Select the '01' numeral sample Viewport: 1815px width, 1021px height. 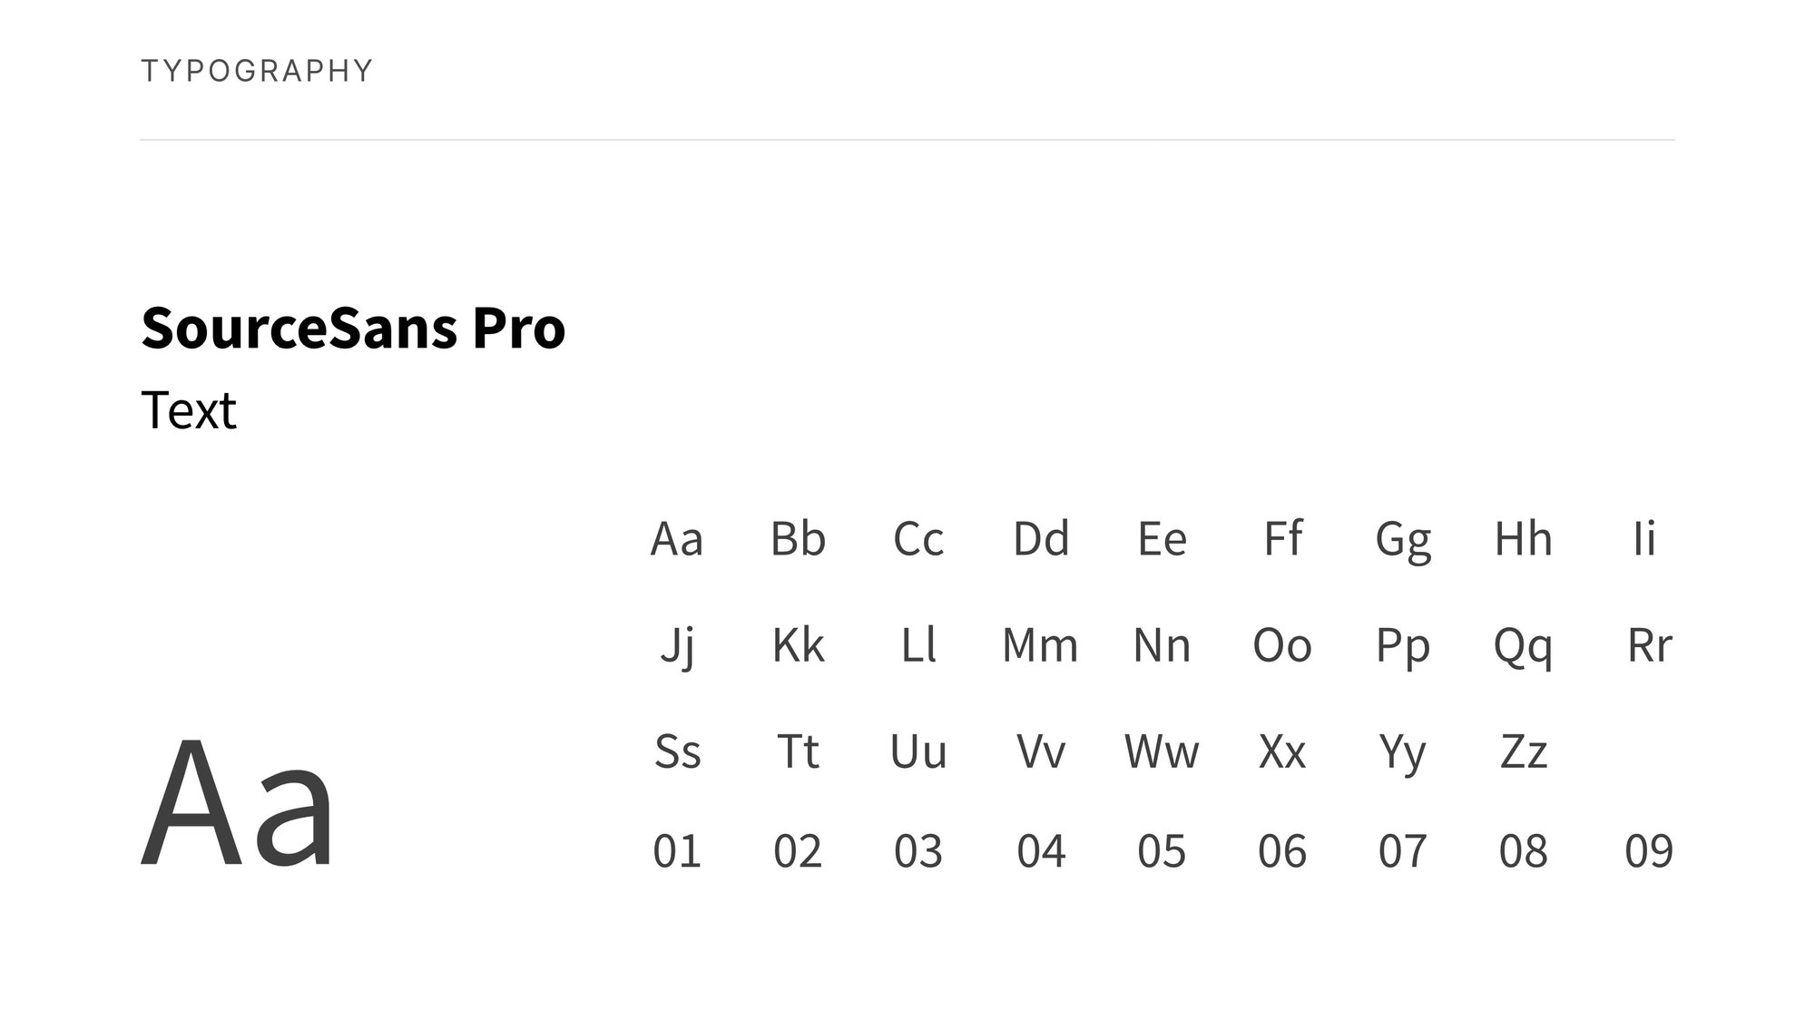pyautogui.click(x=677, y=851)
